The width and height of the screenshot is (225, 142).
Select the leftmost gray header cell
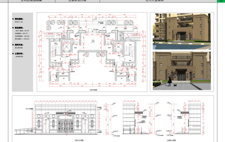[32, 1]
